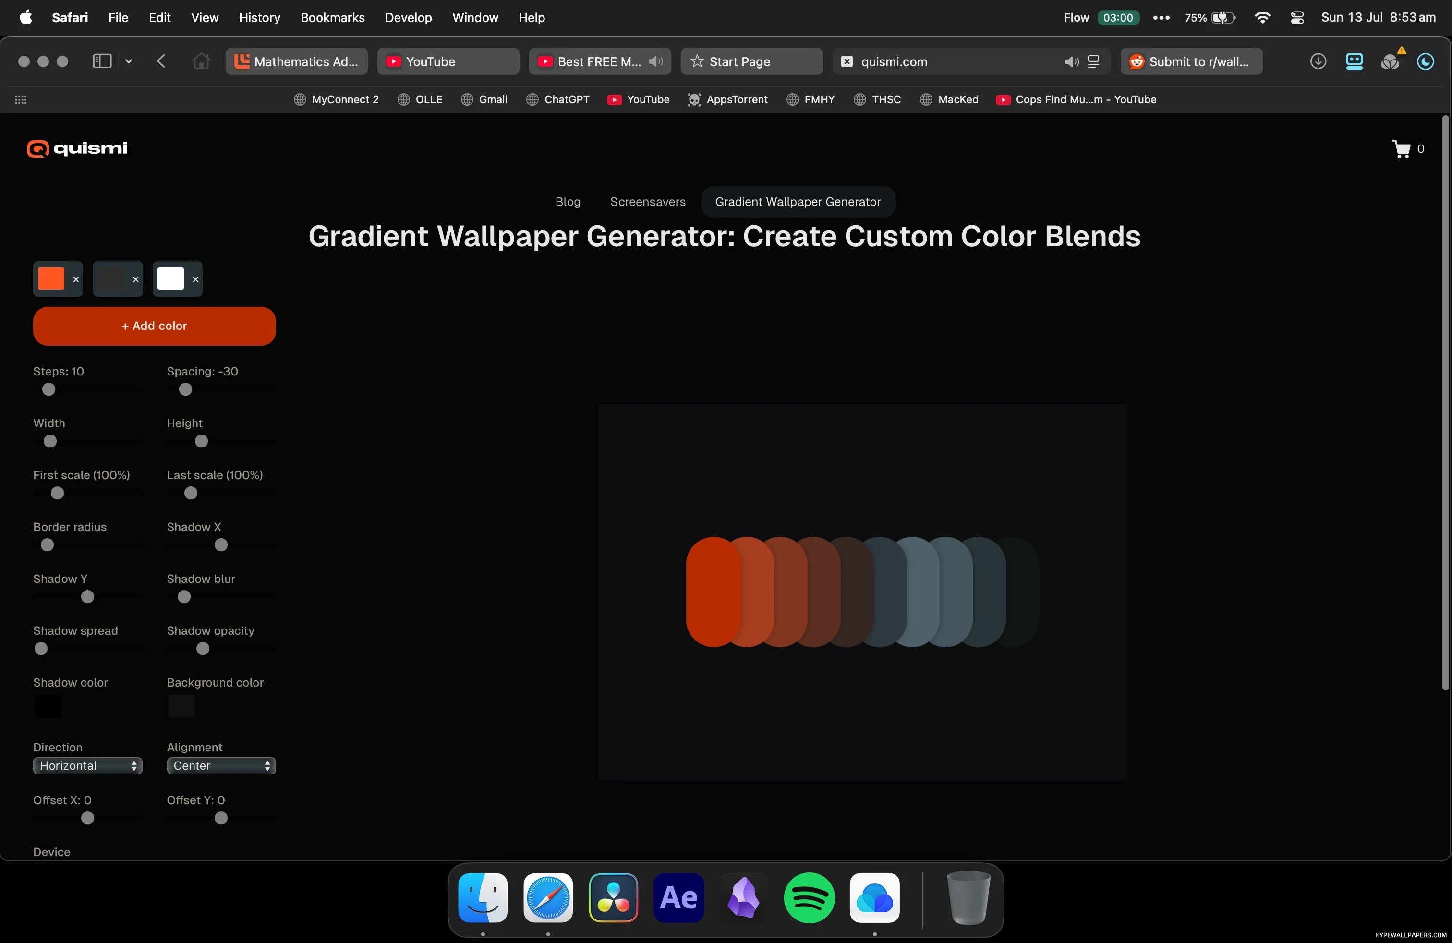Open the Develop menu in menu bar
Image resolution: width=1452 pixels, height=943 pixels.
tap(408, 18)
